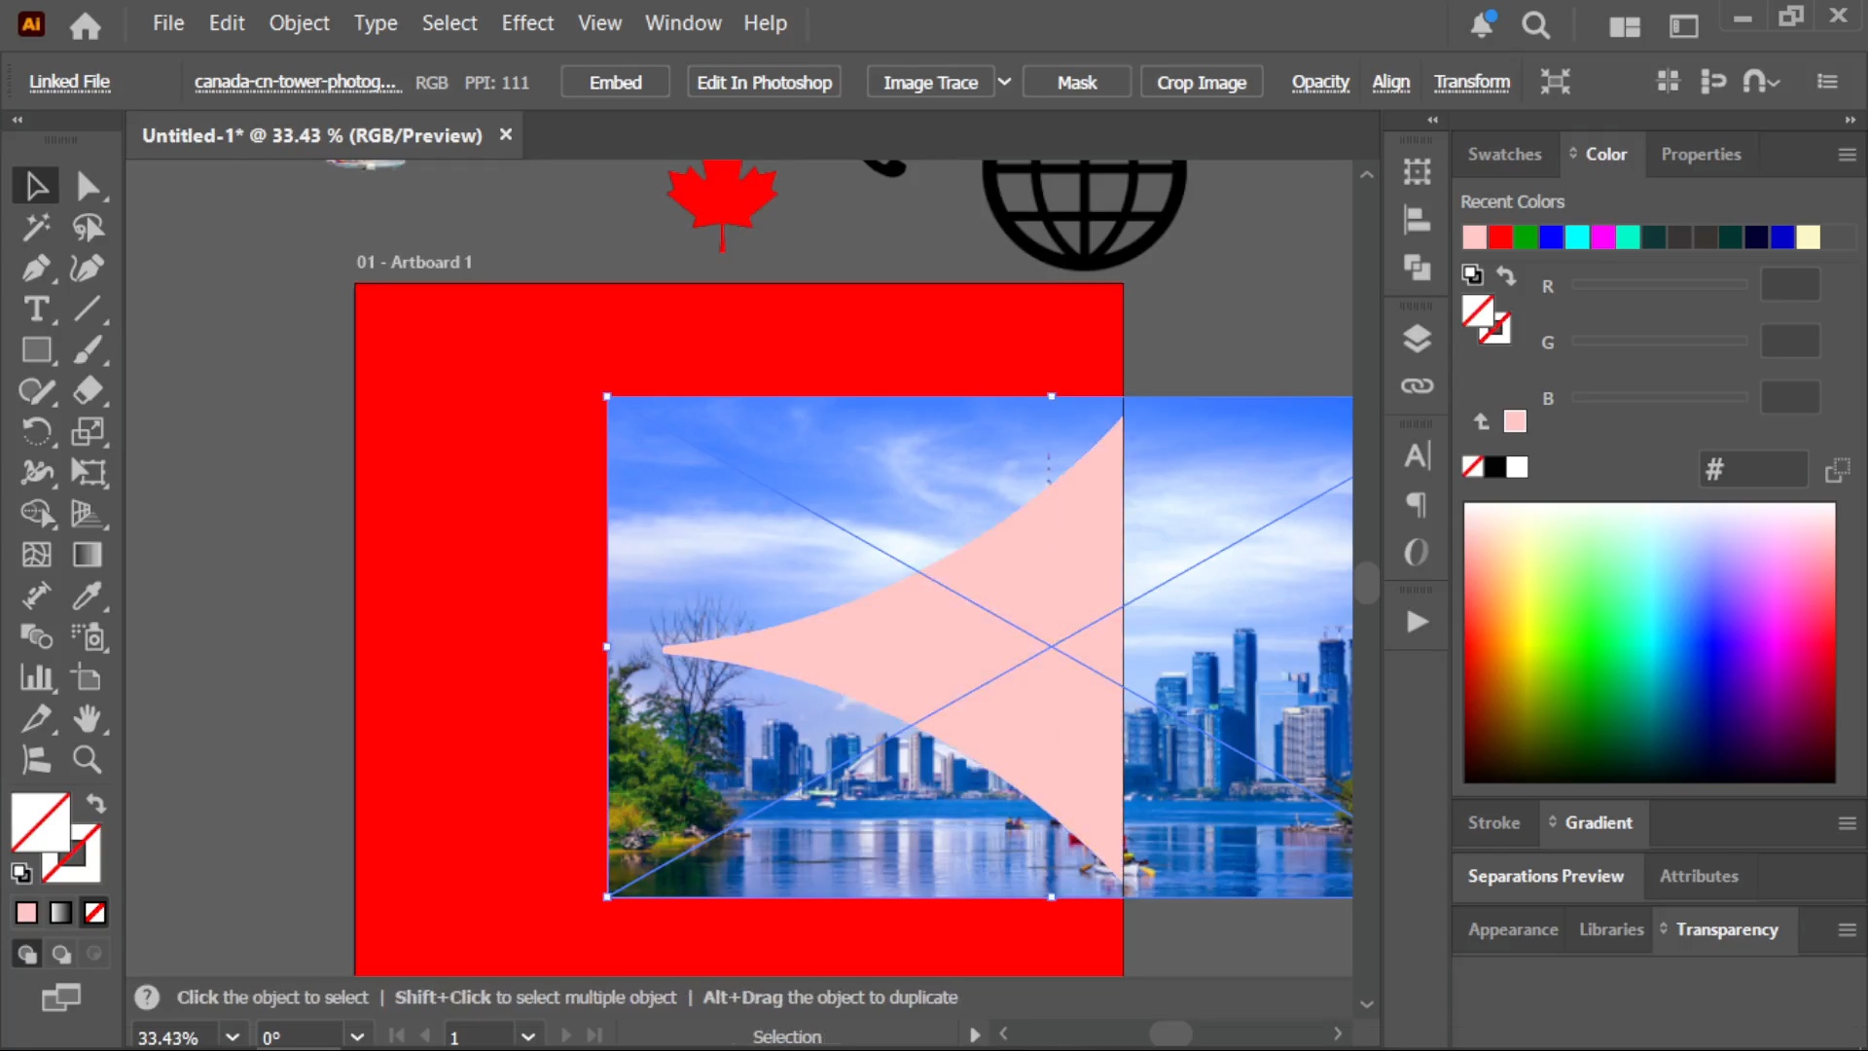Swap fill and stroke in Color panel
The width and height of the screenshot is (1868, 1051).
(1506, 275)
